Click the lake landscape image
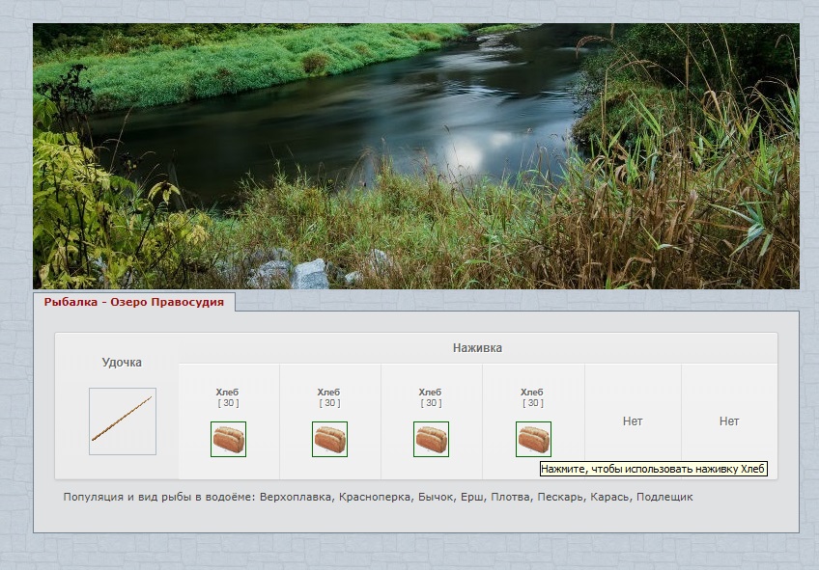Viewport: 819px width, 570px height. point(415,156)
